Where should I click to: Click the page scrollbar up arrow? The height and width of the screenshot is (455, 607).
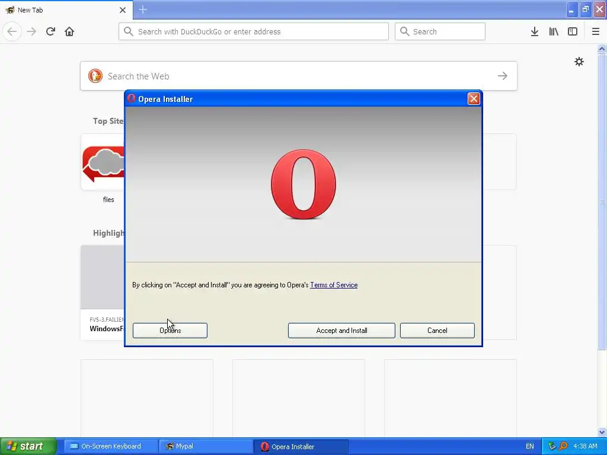pos(602,49)
